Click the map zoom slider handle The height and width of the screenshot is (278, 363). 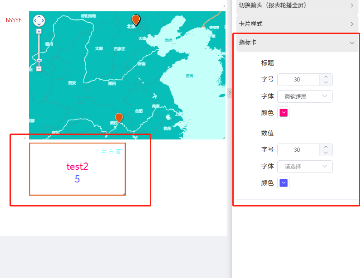pos(39,61)
